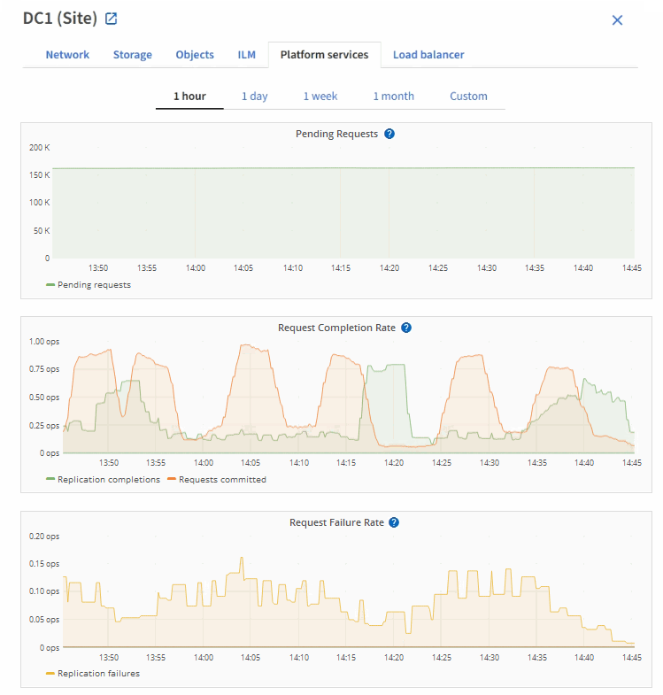Open the Storage tab
Screen dimensions: 663x695
pos(132,55)
